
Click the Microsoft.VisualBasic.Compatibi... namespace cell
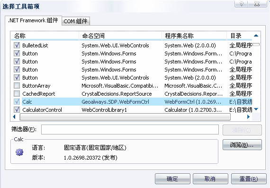(x=120, y=86)
